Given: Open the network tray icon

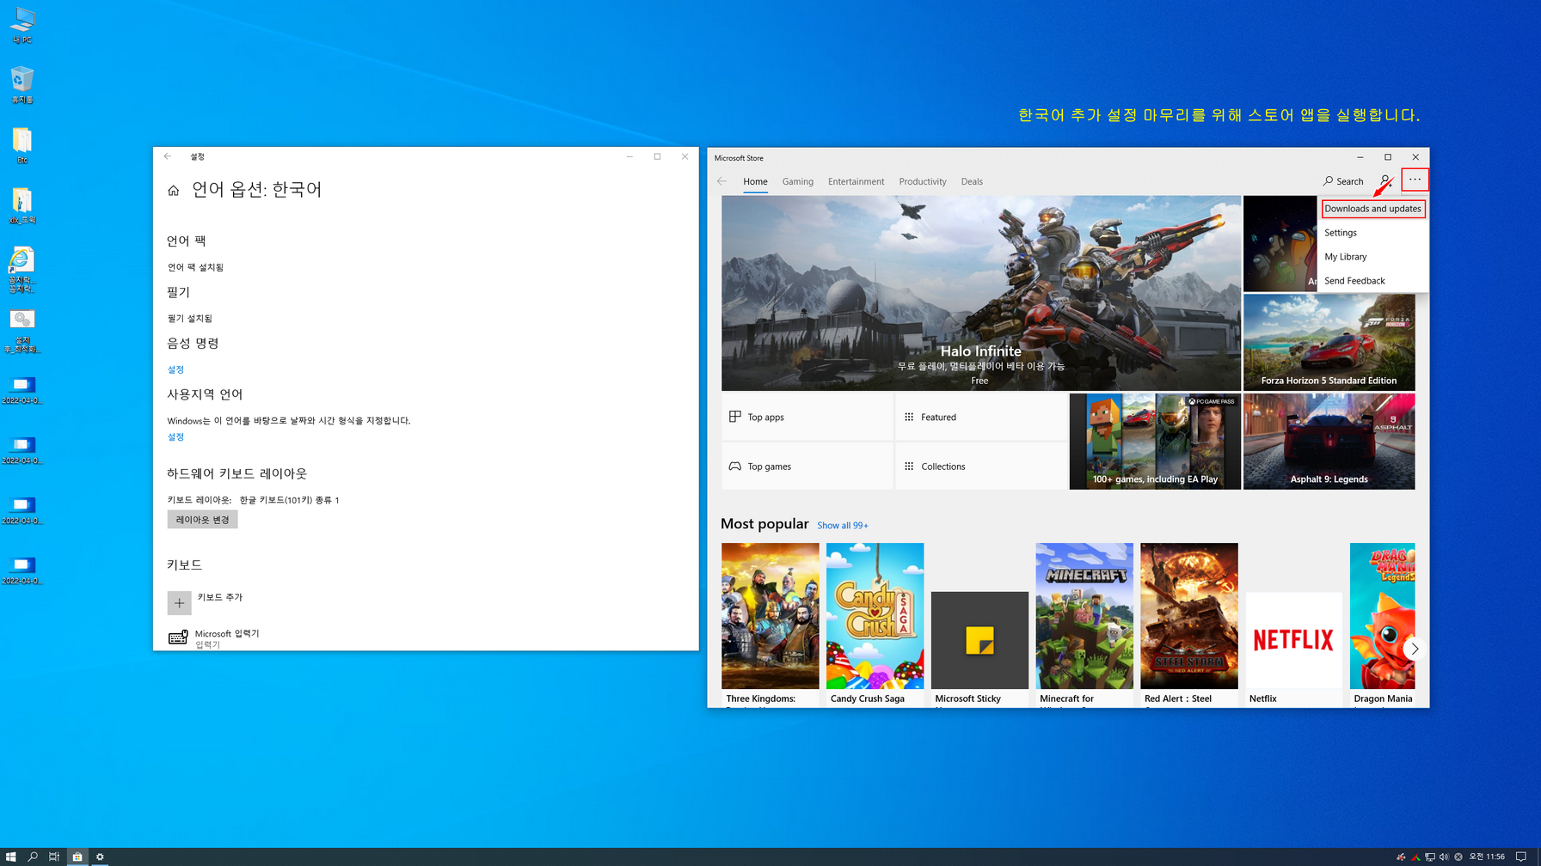Looking at the screenshot, I should point(1430,857).
